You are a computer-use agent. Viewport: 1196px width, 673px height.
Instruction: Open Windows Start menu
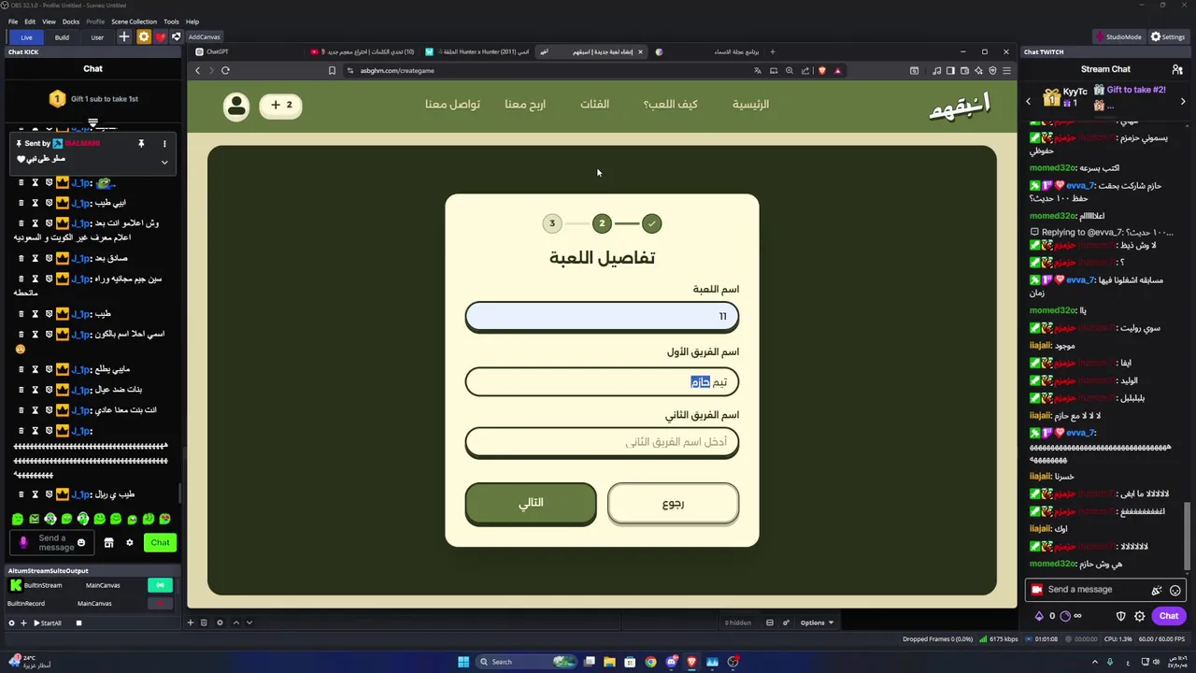click(463, 662)
